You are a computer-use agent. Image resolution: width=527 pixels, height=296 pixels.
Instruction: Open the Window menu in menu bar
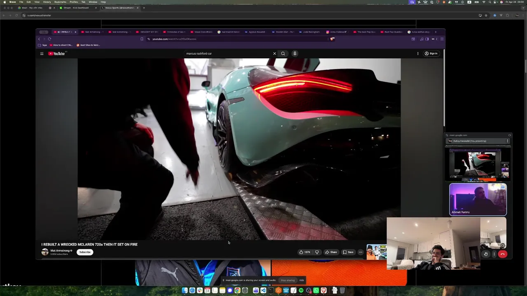point(93,2)
